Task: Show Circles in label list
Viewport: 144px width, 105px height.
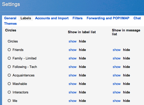Action: tap(73, 41)
